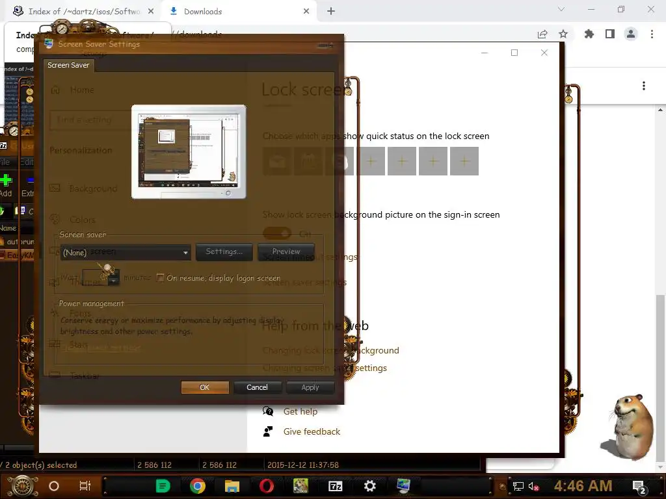Viewport: 666px width, 499px height.
Task: Close the Downloads tab
Action: 306,12
